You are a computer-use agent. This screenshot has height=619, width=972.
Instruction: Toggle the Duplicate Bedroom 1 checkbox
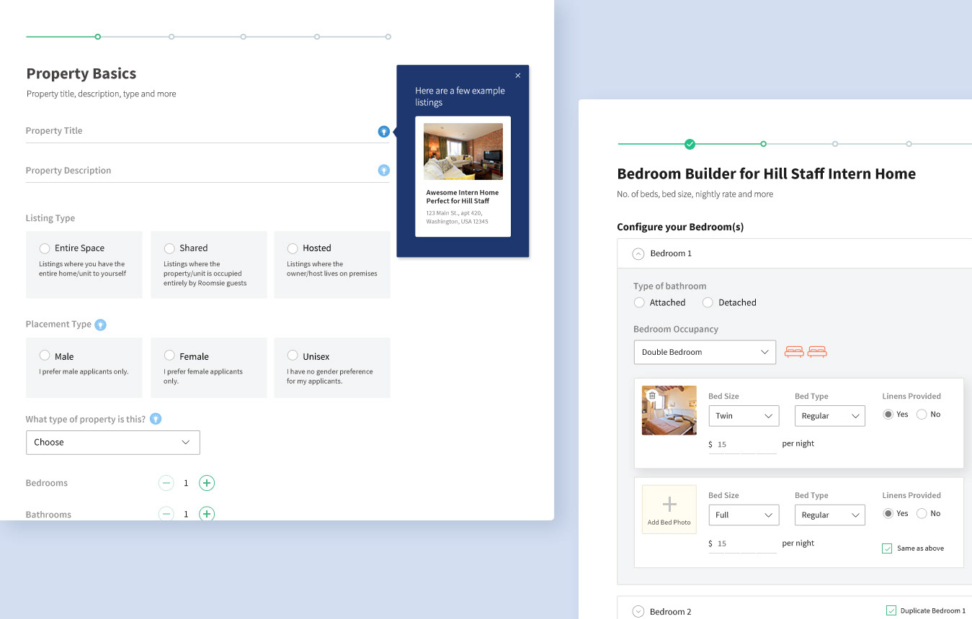point(891,610)
